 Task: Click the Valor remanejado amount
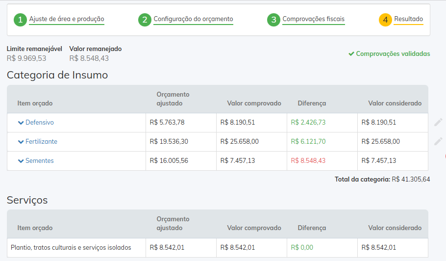coord(89,58)
